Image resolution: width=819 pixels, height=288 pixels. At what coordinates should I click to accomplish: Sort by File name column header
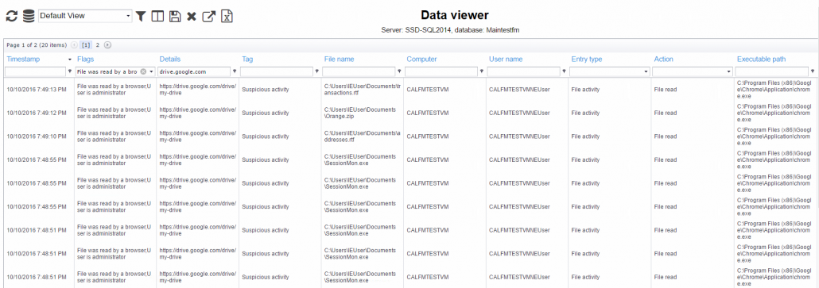pos(339,60)
